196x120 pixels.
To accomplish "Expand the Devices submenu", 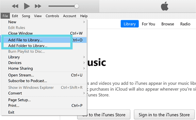I will (x=44, y=63).
